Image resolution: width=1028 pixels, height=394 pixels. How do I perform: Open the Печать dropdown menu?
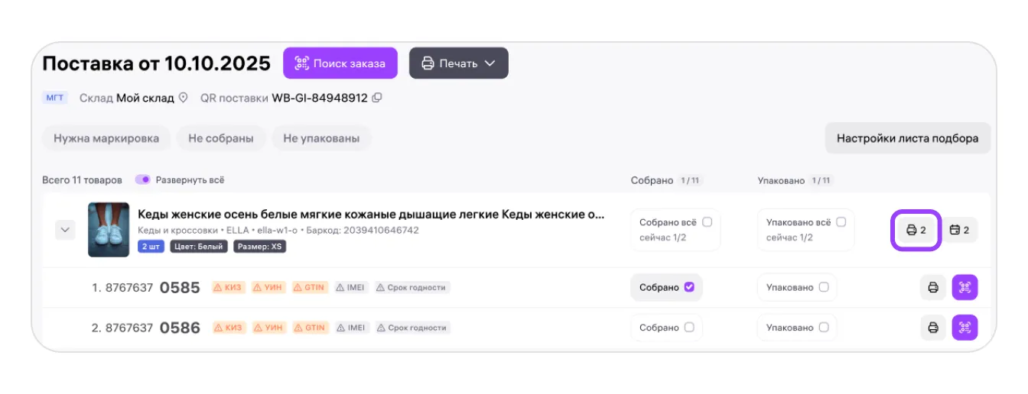(x=458, y=63)
